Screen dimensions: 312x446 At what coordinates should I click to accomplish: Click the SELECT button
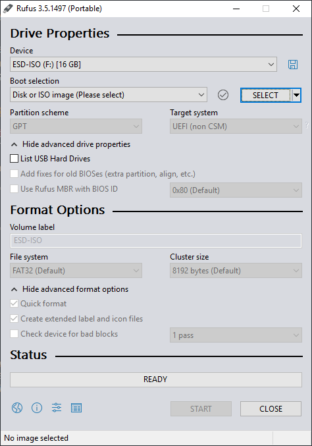pos(266,96)
